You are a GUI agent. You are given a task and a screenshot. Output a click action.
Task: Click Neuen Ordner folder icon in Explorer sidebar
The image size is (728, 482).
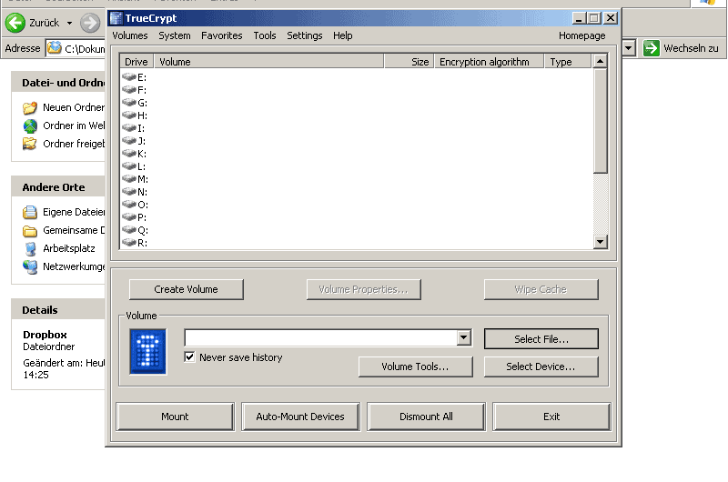(x=30, y=107)
